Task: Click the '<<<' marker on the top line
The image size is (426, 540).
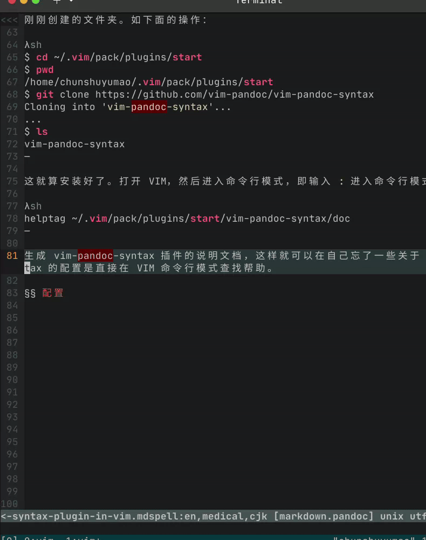Action: tap(9, 20)
